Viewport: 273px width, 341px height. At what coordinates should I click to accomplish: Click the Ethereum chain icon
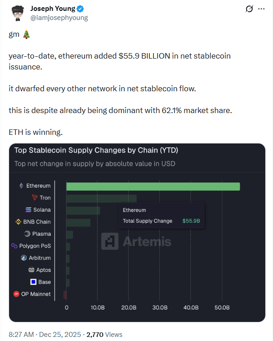pos(21,186)
